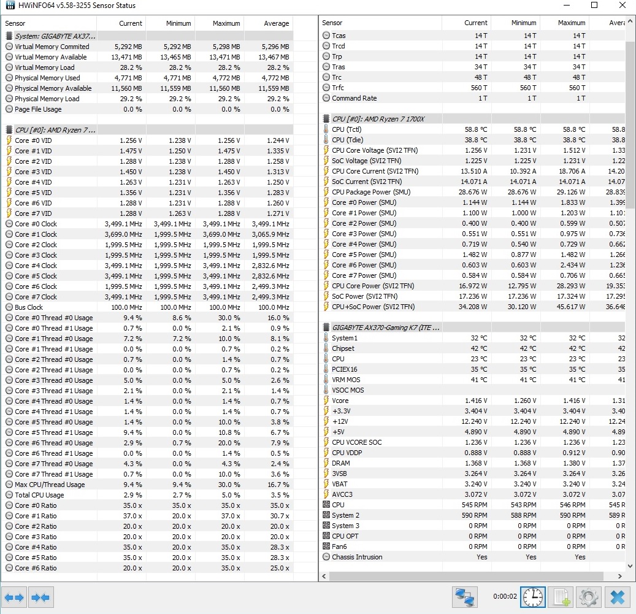
Task: Click the HWiNFO64 title bar app icon
Action: [x=10, y=6]
